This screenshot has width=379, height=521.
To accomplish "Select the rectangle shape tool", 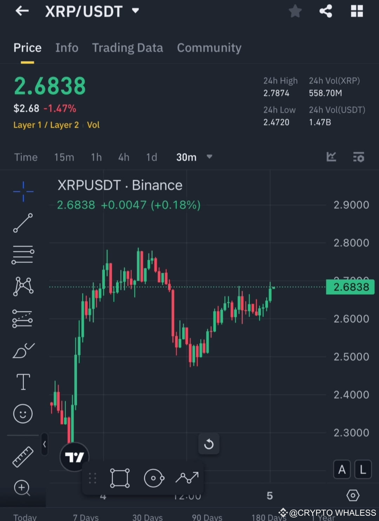I will [x=119, y=478].
